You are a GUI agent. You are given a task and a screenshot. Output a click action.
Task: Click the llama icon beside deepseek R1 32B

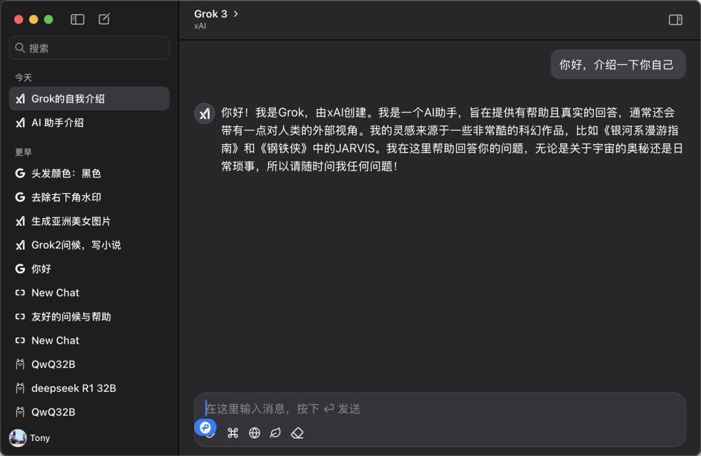pos(20,388)
